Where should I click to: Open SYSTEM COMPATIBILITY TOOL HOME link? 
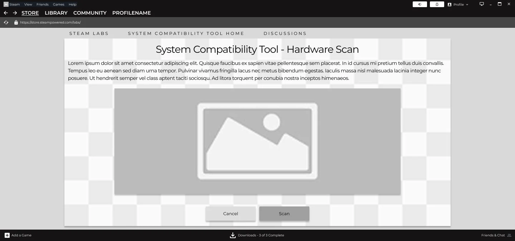point(186,33)
